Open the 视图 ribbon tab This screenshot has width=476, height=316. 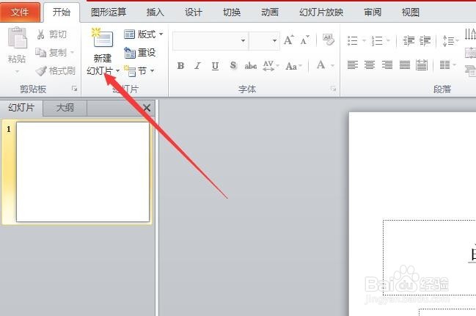pos(411,12)
